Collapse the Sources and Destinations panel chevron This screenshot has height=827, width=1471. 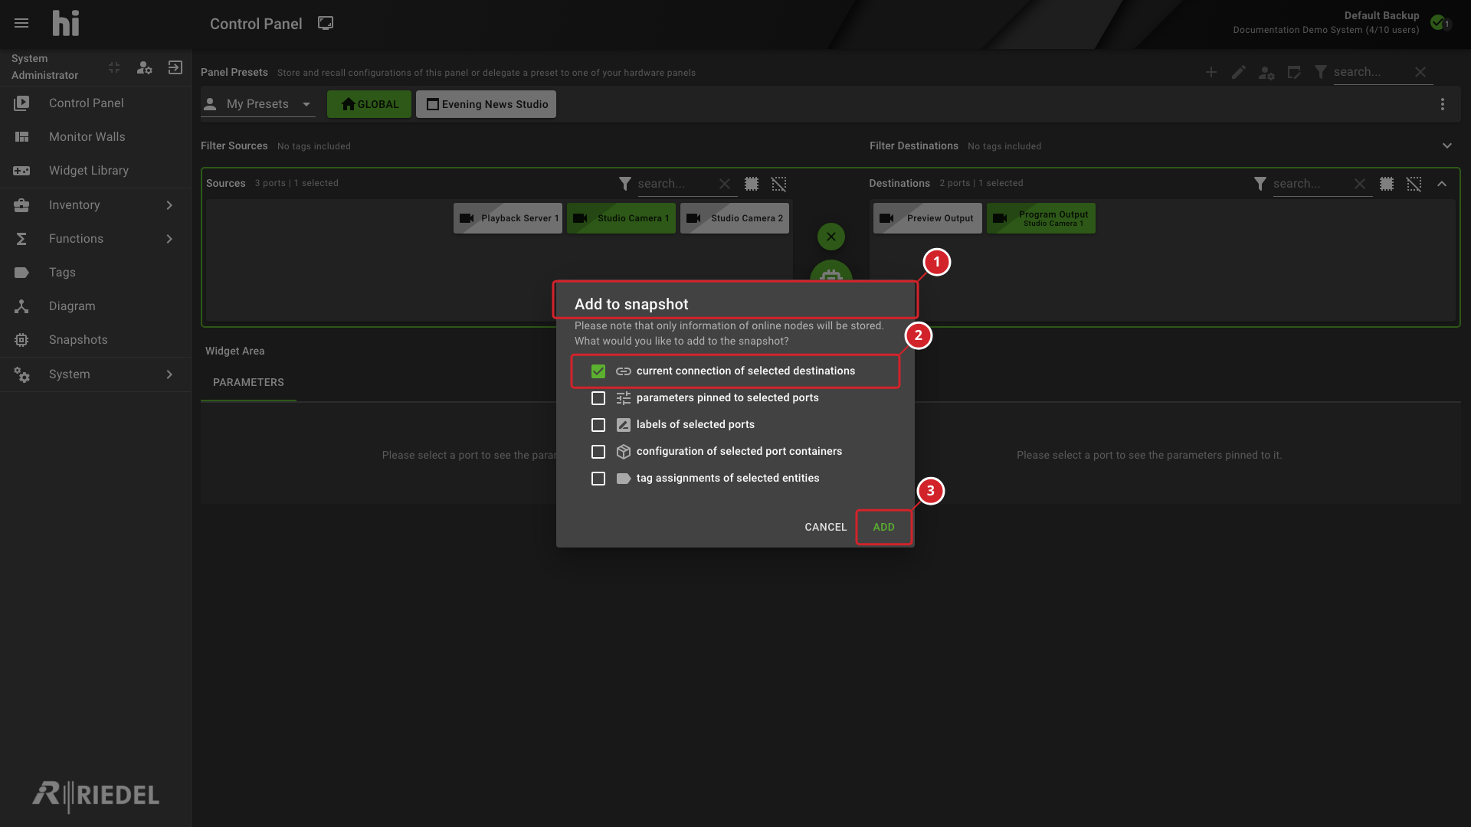pos(1442,184)
